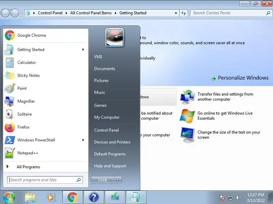Open Music from the Start menu

(99, 92)
